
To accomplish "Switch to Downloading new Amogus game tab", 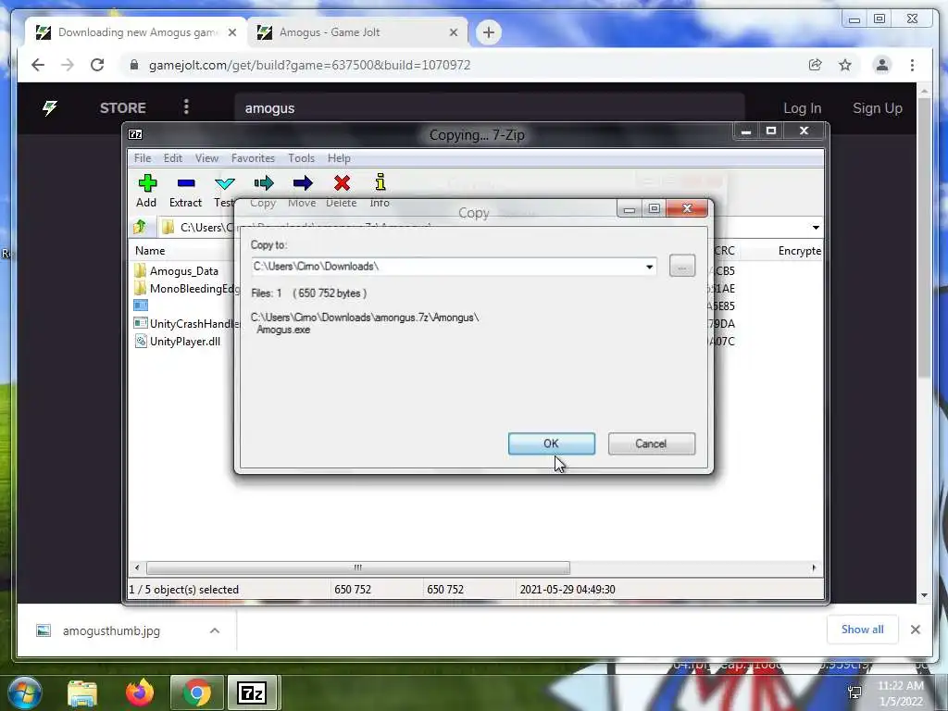I will (136, 32).
